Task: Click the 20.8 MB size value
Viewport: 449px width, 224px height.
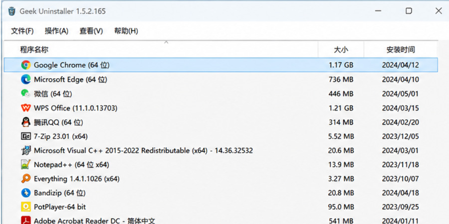Action: click(x=341, y=193)
